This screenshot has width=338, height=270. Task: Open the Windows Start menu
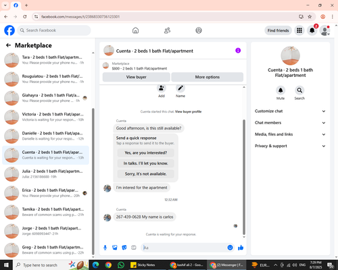6,265
